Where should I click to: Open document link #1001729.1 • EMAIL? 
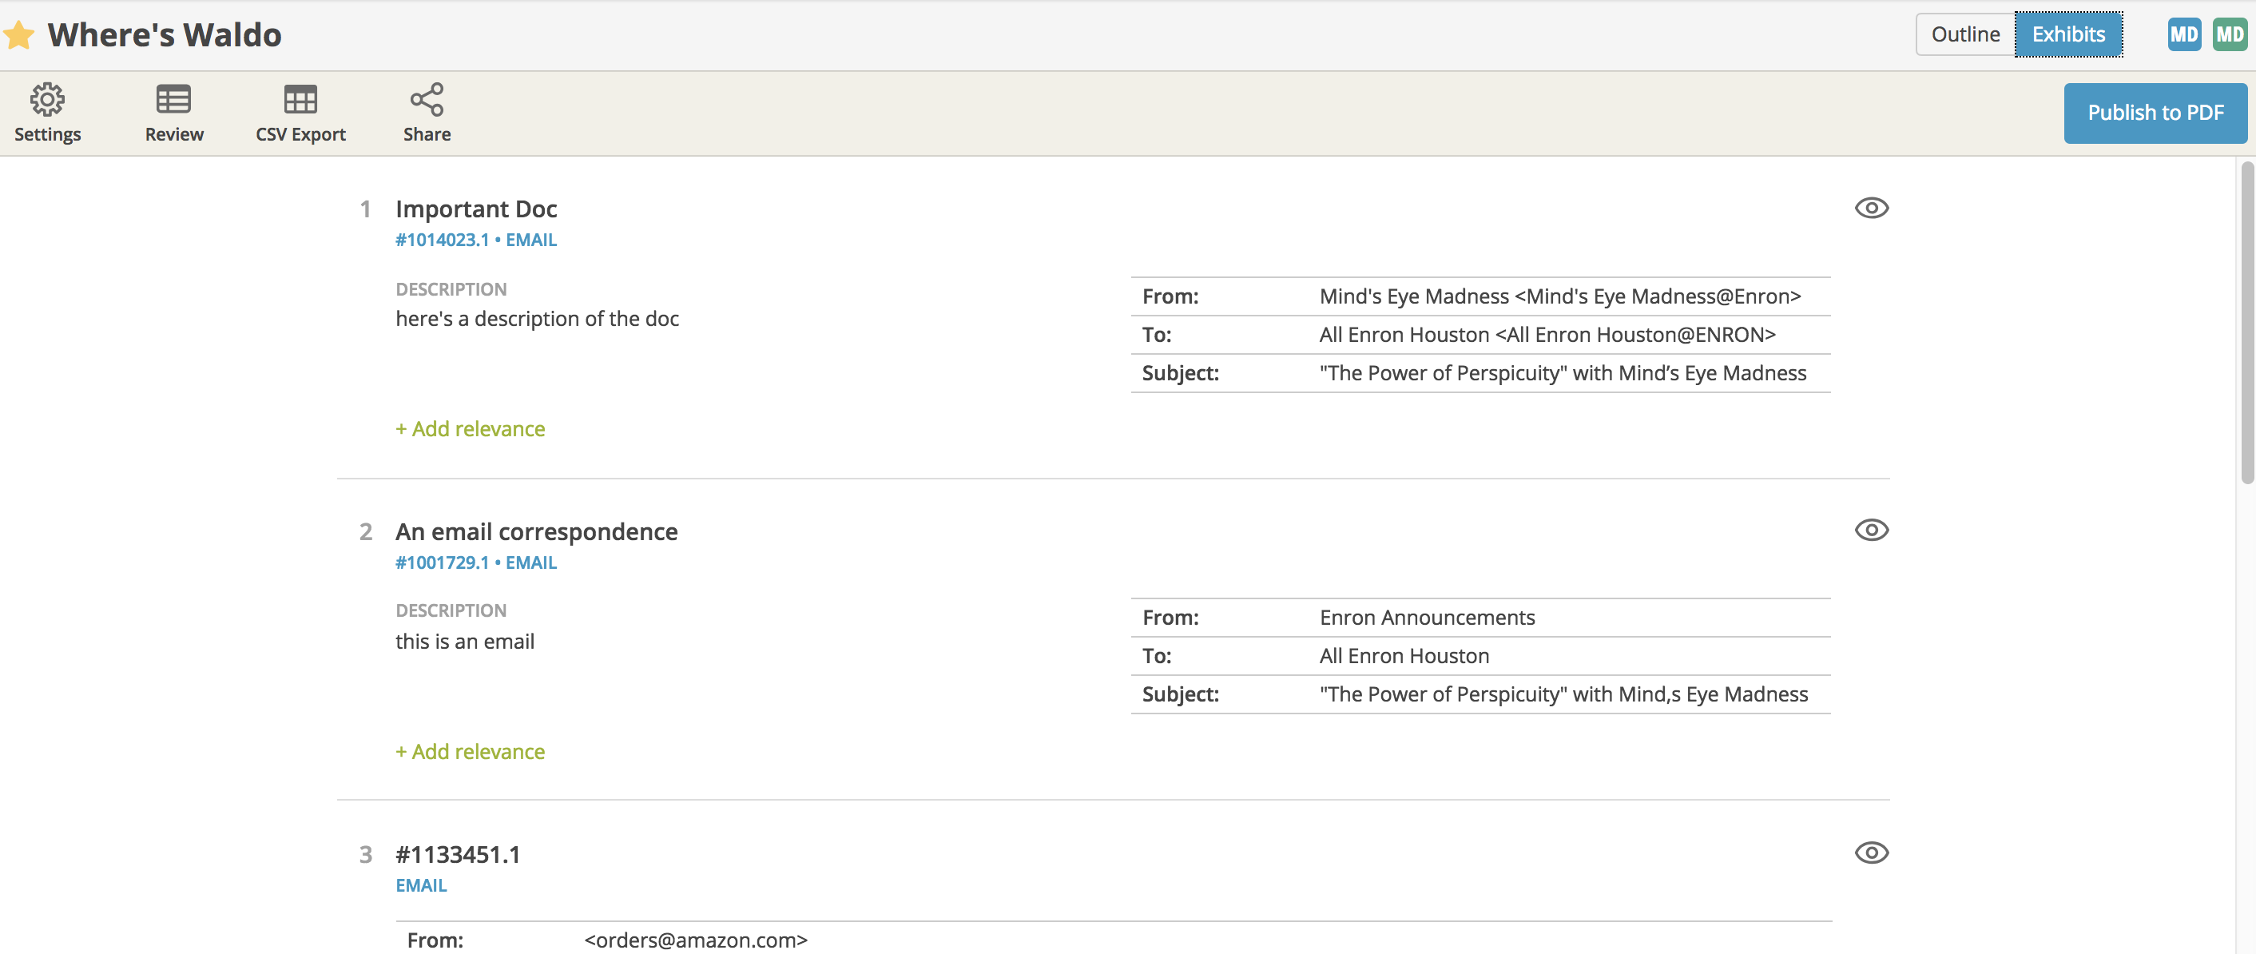475,562
